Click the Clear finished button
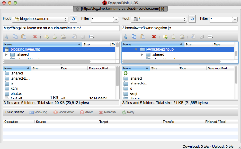The image size is (241, 149). tap(15, 112)
